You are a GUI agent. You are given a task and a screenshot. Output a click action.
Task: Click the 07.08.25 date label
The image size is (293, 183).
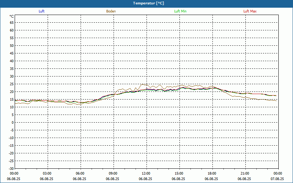pos(277,179)
